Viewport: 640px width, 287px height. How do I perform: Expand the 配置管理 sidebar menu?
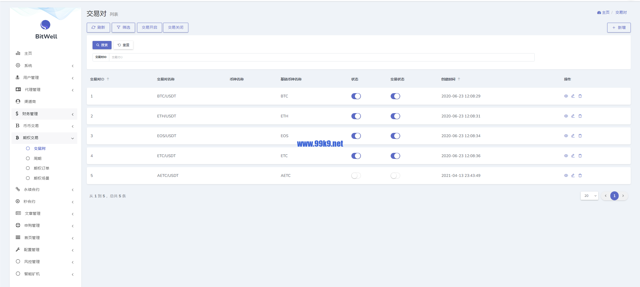44,250
